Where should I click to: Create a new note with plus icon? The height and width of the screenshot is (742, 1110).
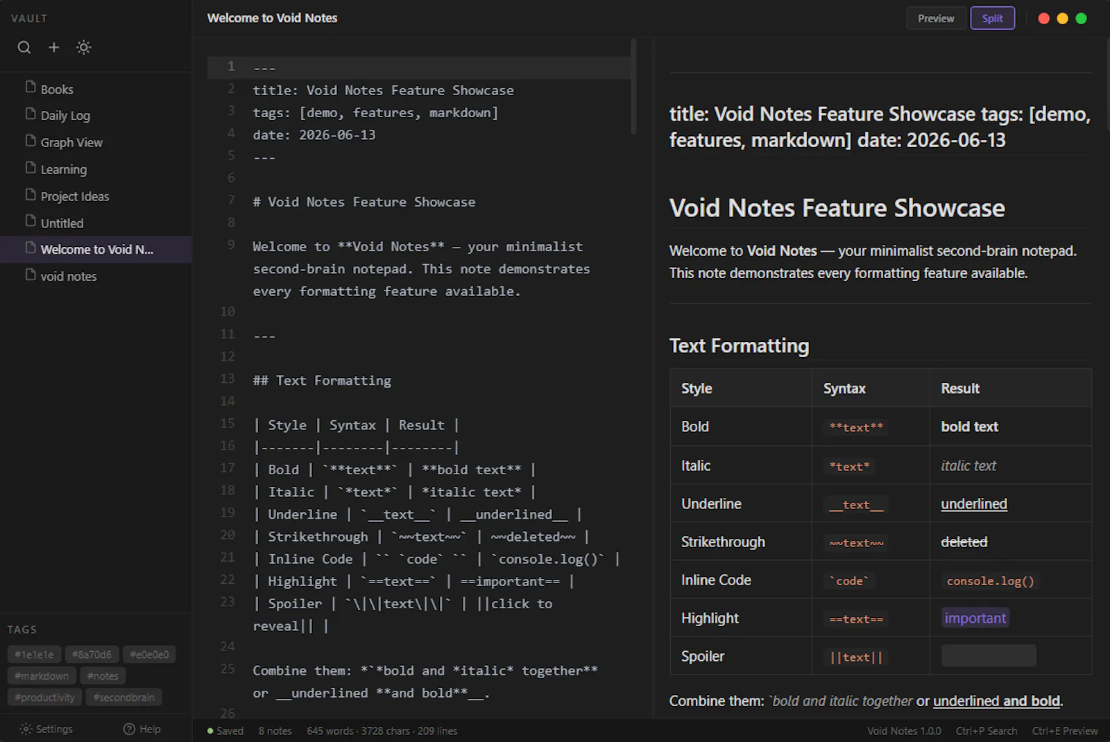tap(53, 47)
